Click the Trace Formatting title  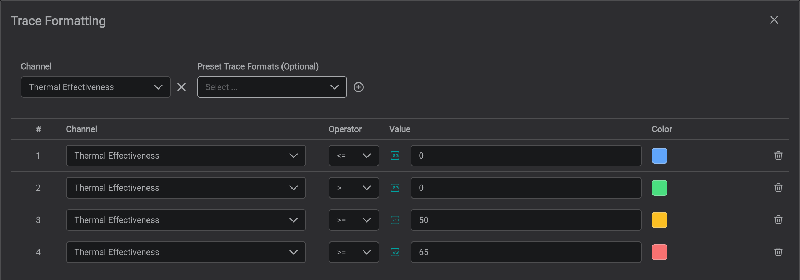[x=58, y=21]
